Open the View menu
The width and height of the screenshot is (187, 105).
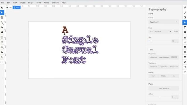tap(15, 3)
